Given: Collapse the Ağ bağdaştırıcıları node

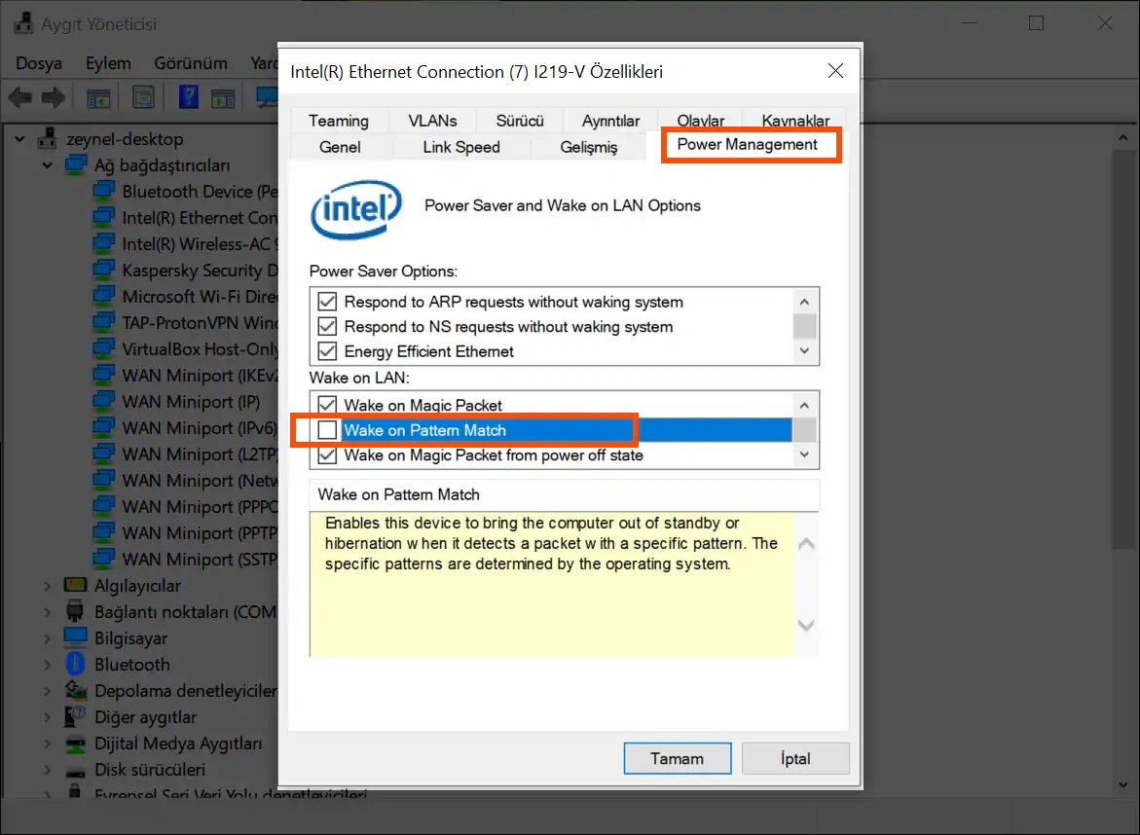Looking at the screenshot, I should (x=48, y=165).
